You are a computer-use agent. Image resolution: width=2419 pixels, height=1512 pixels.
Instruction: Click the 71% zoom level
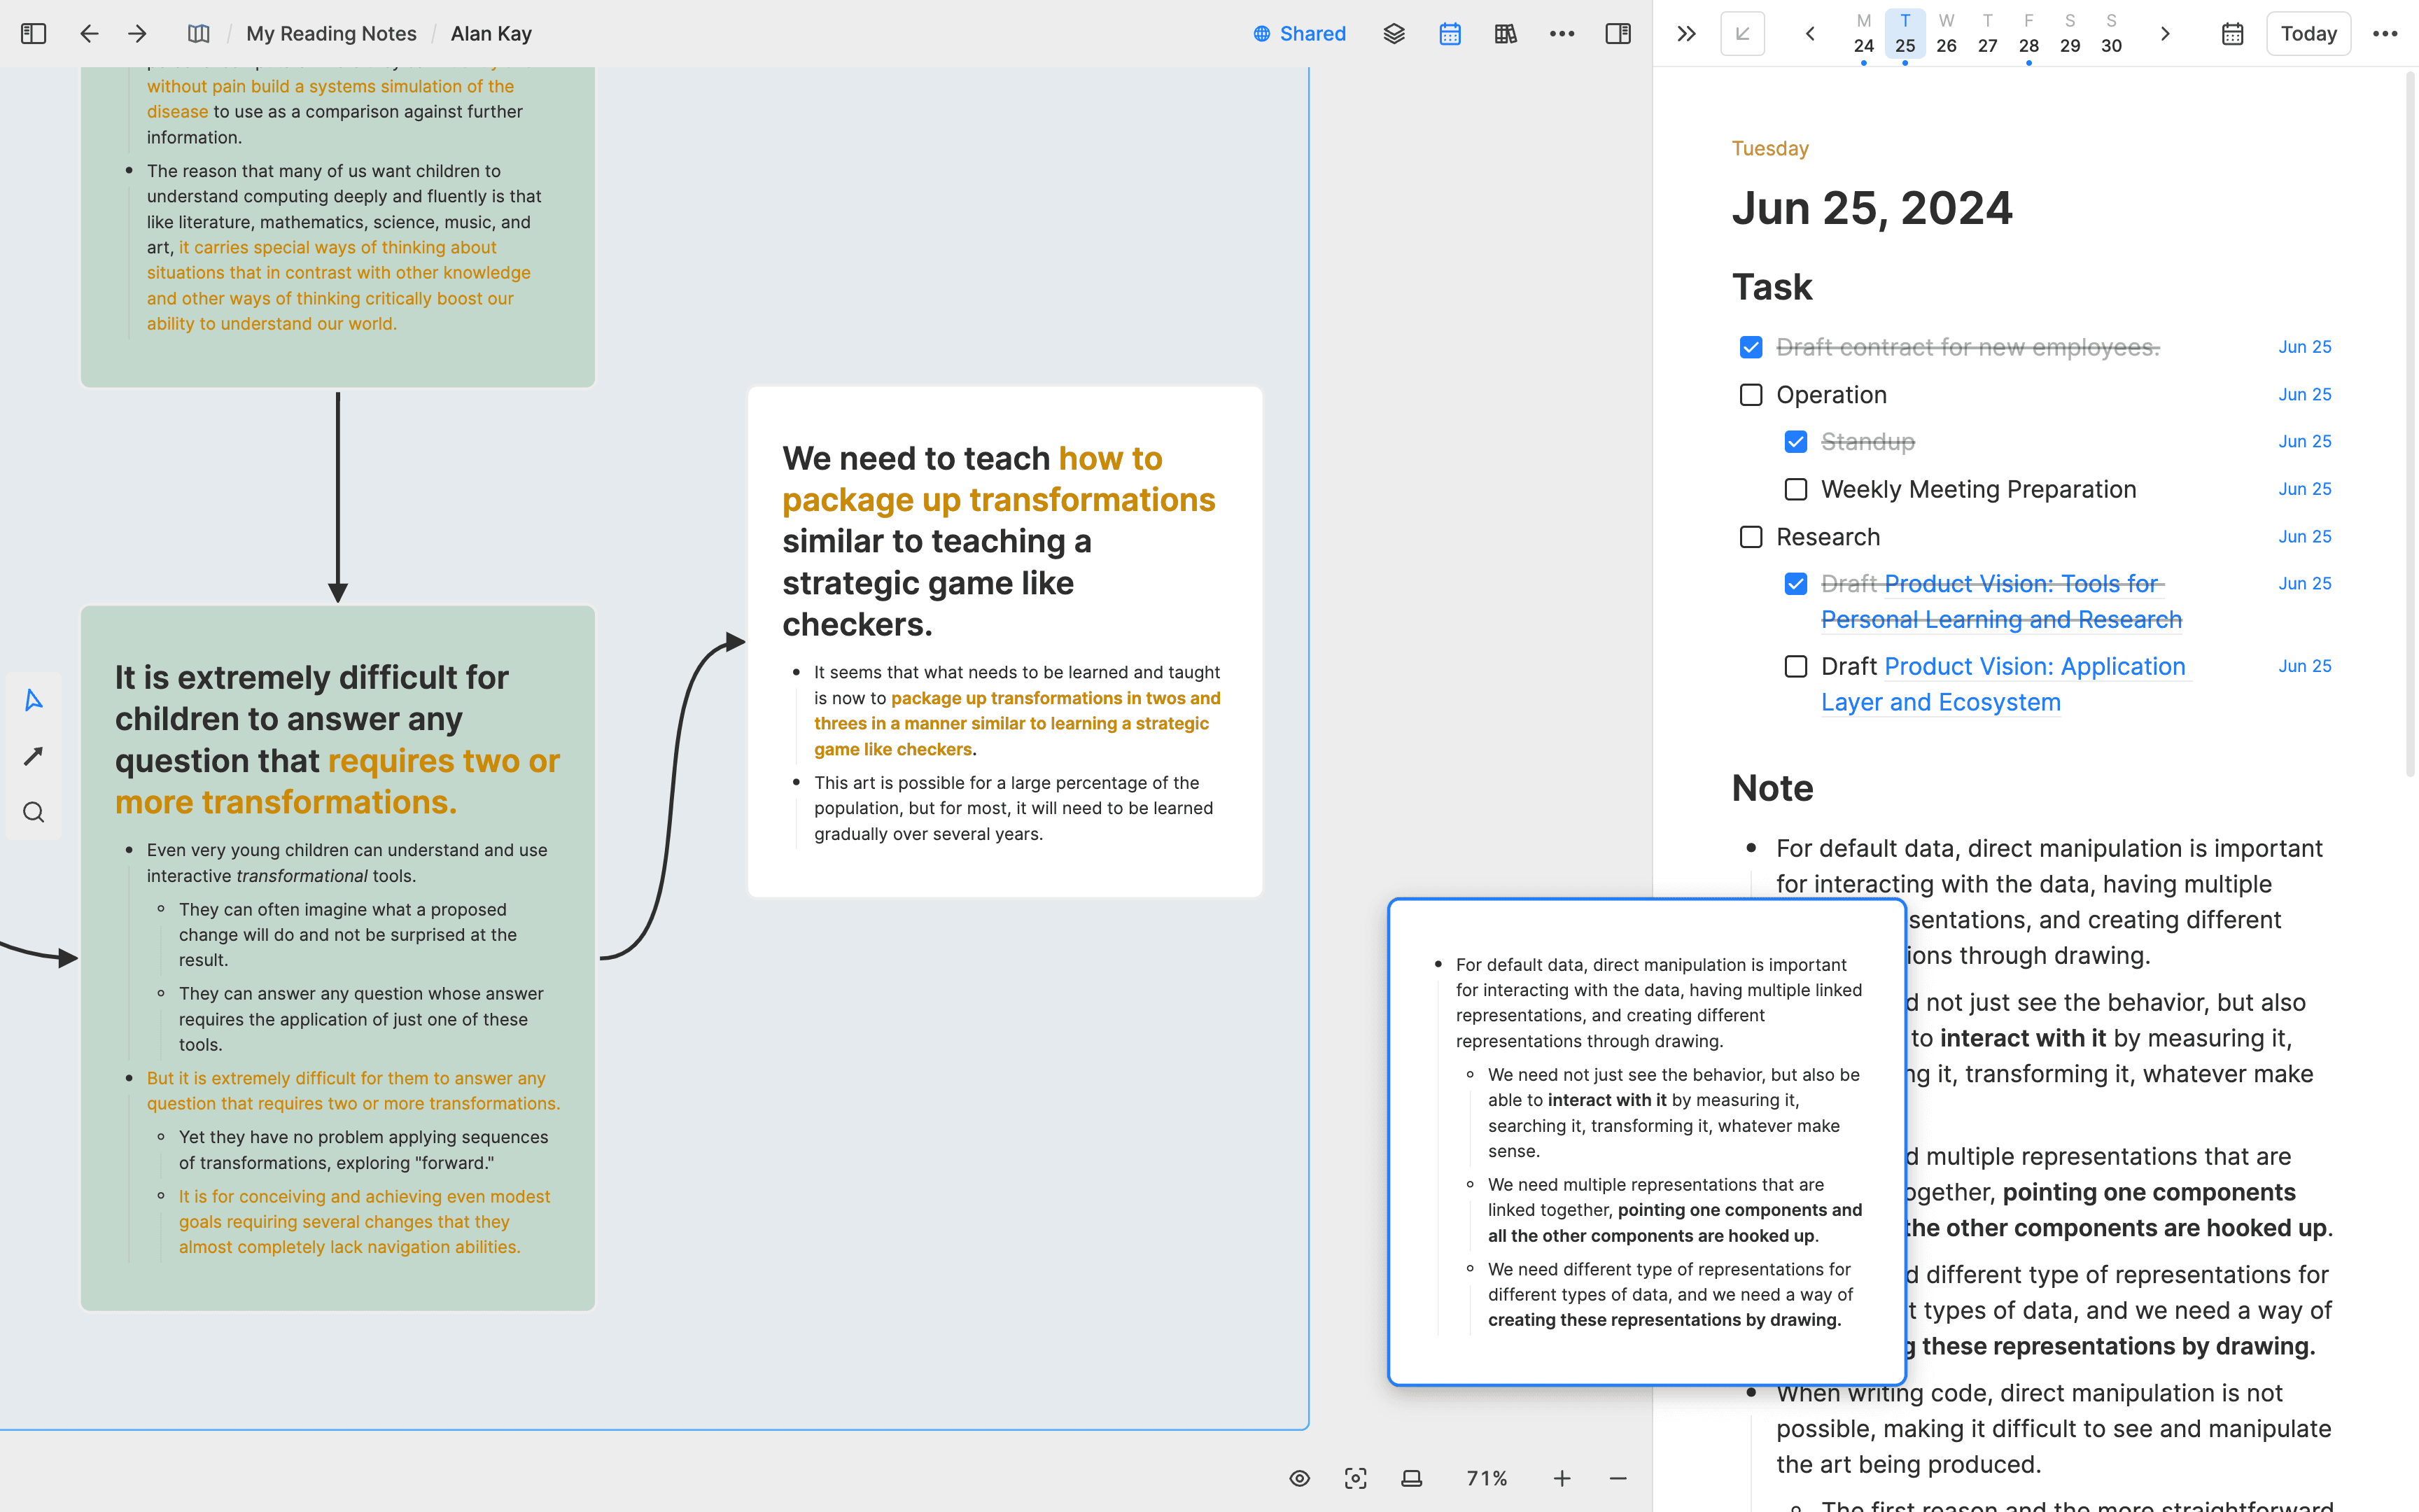(1487, 1478)
